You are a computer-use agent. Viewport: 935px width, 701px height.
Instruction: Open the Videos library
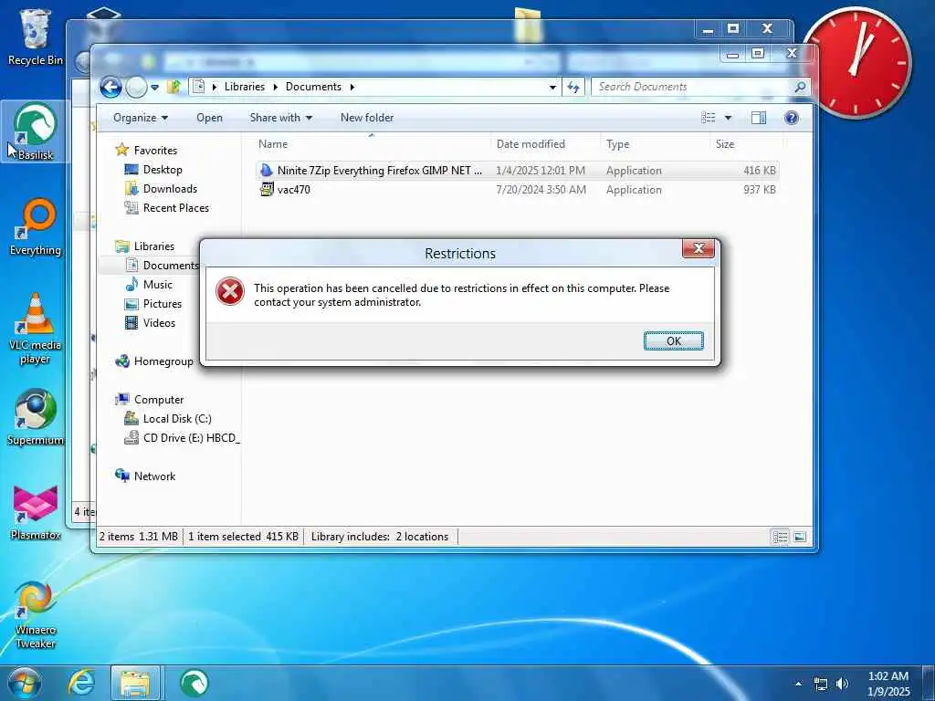(x=159, y=322)
